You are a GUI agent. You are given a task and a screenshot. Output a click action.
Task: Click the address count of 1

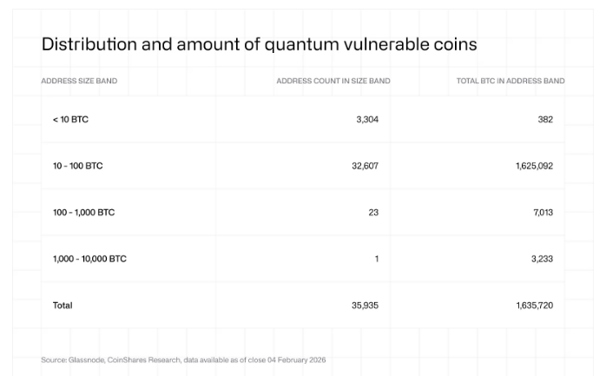[x=376, y=259]
